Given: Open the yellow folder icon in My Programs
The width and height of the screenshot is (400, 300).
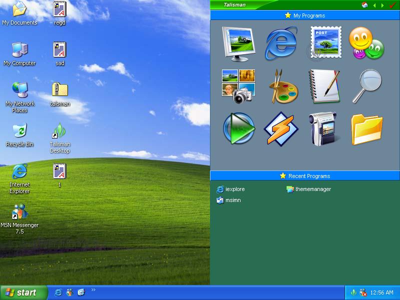Looking at the screenshot, I should 367,129.
